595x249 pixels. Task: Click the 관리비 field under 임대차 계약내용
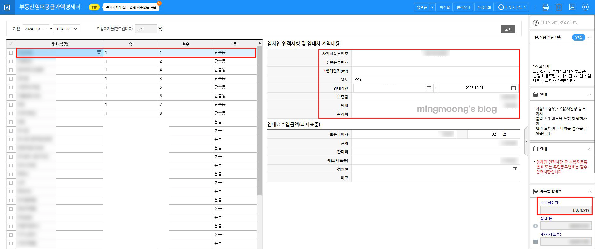tap(436, 114)
